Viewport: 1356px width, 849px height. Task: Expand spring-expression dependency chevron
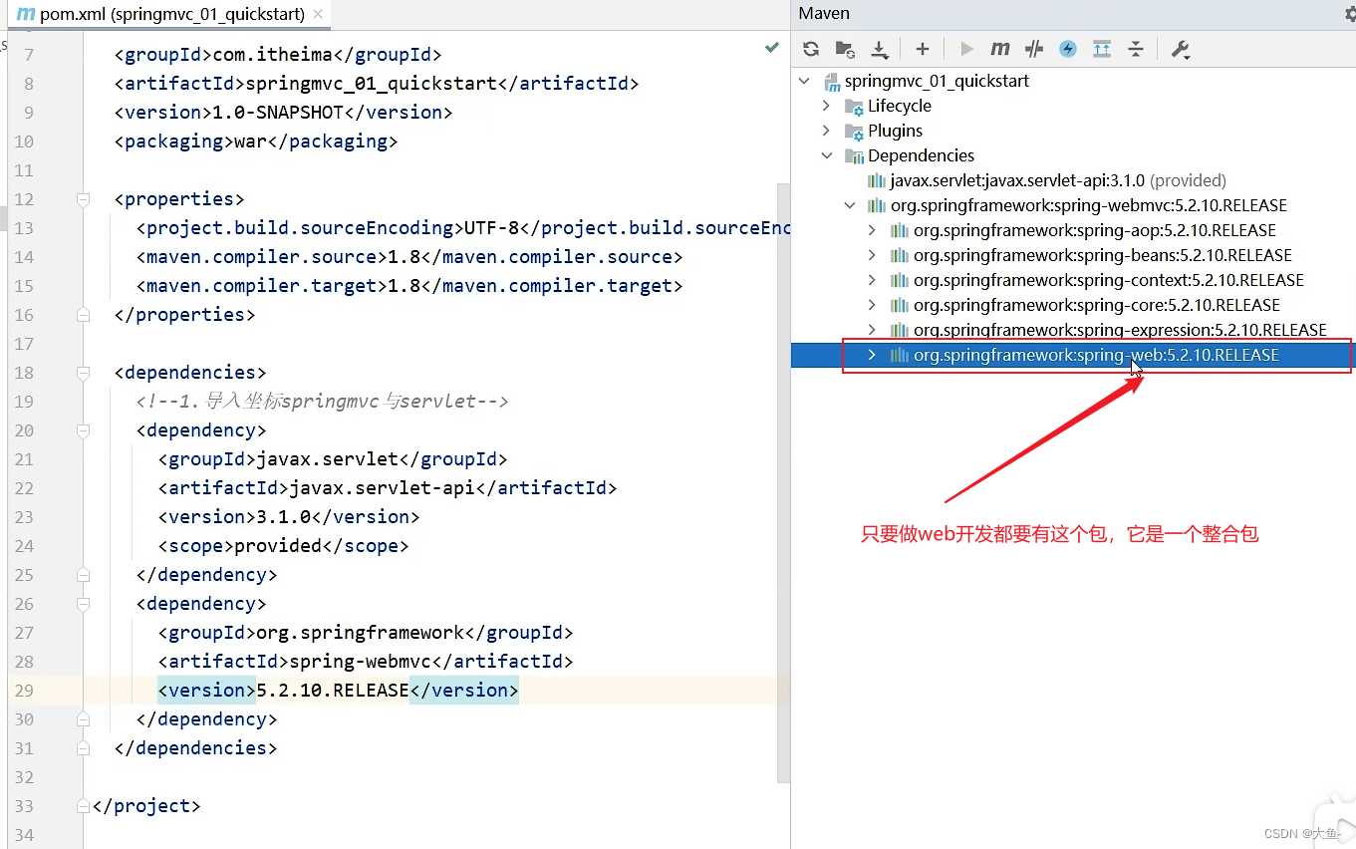point(872,330)
